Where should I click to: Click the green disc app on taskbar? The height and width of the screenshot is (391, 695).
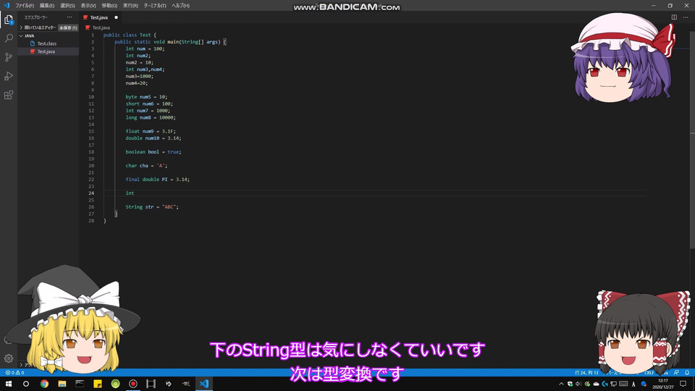(115, 384)
